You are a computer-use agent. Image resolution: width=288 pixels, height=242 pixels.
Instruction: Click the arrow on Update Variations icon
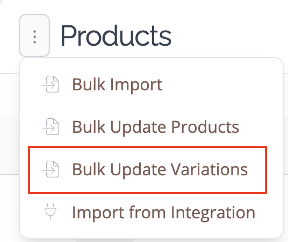(x=49, y=171)
